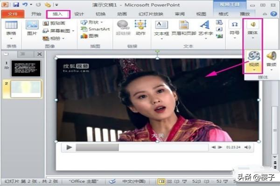Step the video forward

point(220,147)
